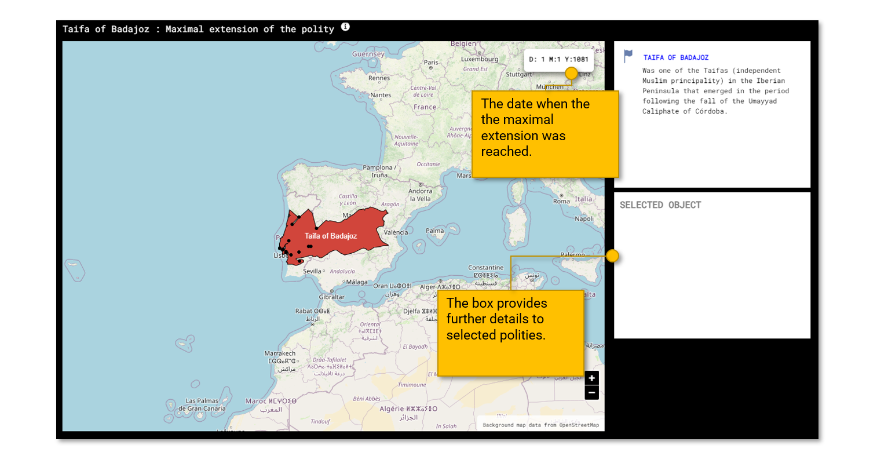The image size is (877, 467).
Task: Click the Nantes label on the map
Action: pos(381,95)
